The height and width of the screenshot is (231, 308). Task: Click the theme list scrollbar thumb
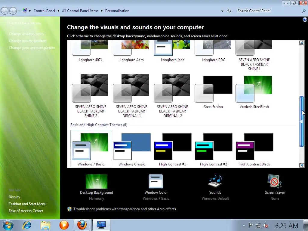pyautogui.click(x=302, y=121)
